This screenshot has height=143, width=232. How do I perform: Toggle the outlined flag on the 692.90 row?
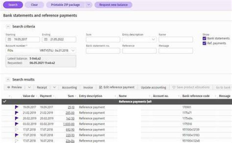16,130
